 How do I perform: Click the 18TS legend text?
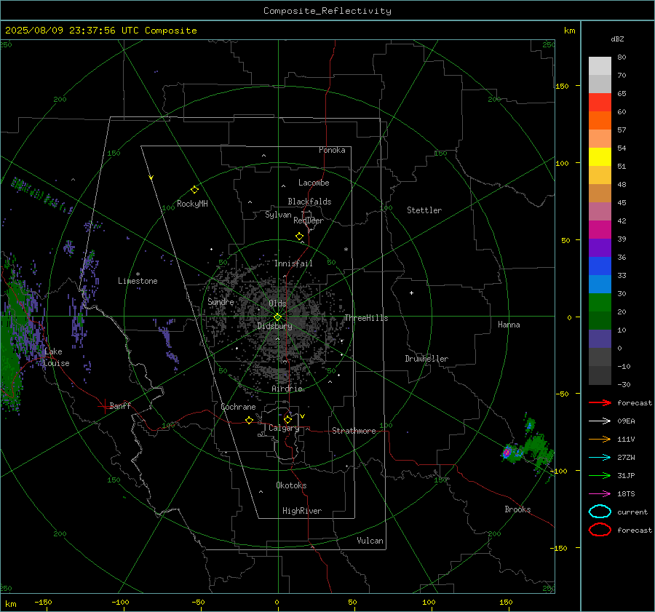[x=626, y=493]
